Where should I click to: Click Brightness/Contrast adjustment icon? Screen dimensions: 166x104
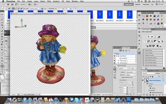[149, 37]
